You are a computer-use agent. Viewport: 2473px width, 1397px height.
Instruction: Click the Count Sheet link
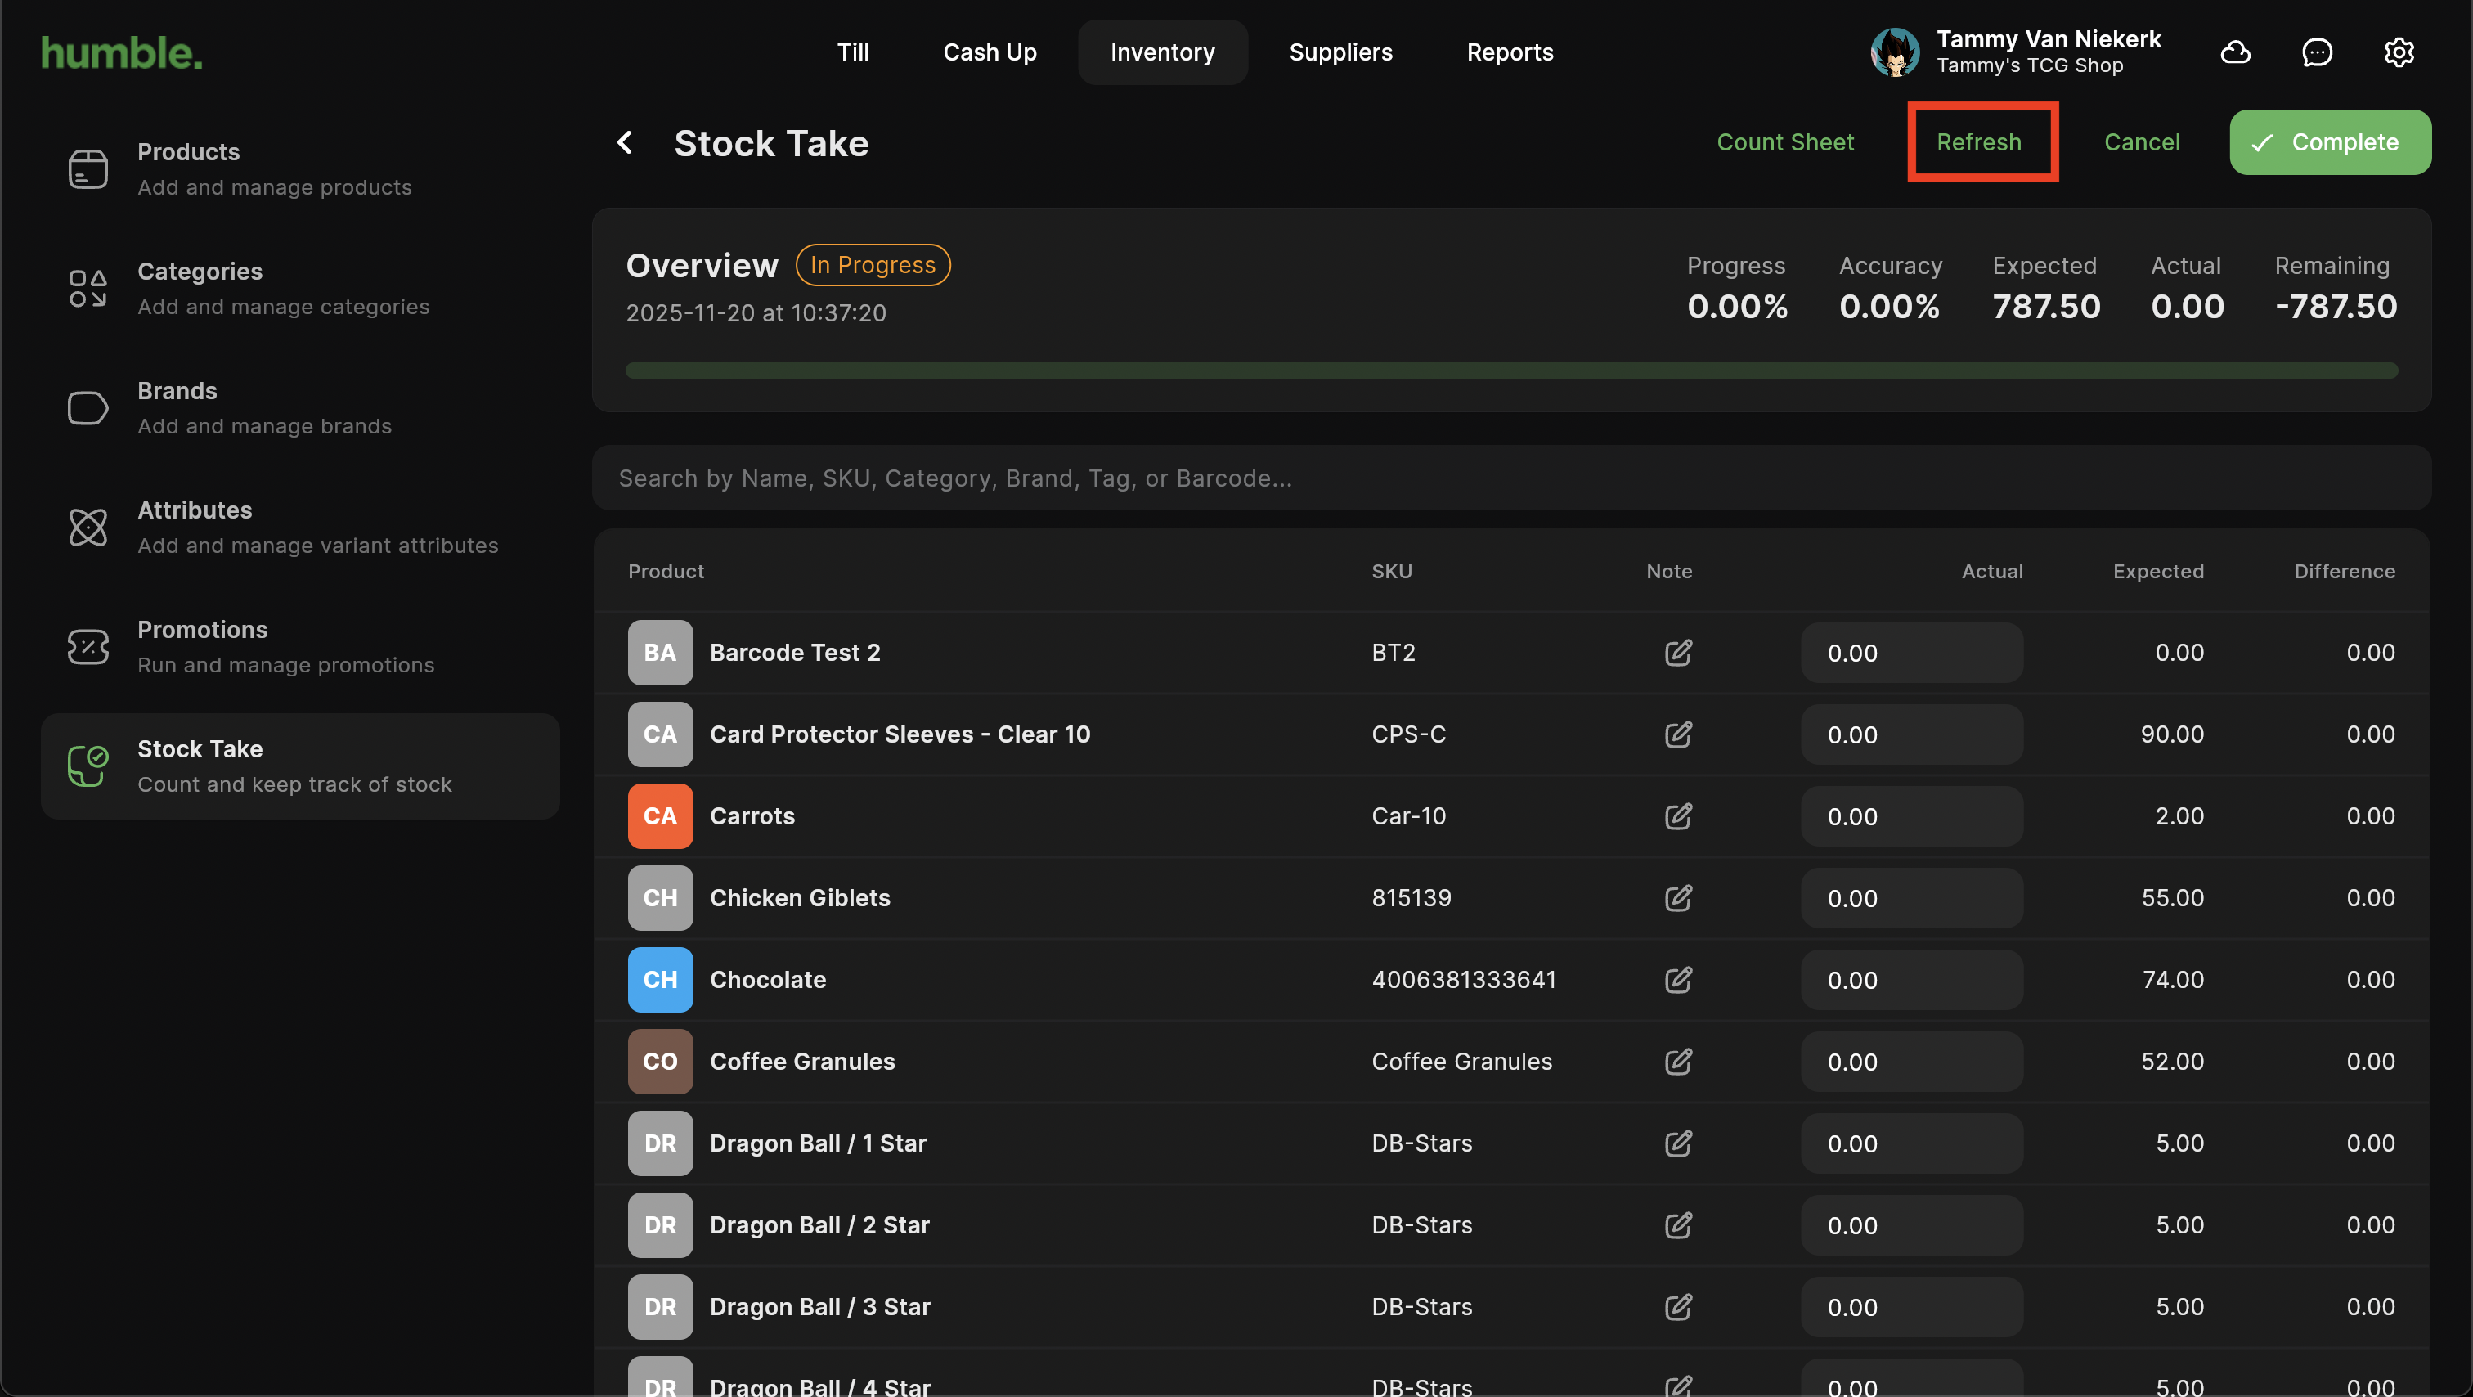point(1784,142)
